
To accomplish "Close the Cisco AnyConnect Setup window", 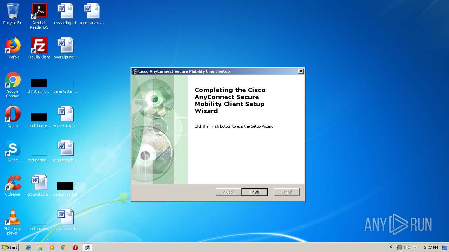I will click(x=301, y=71).
